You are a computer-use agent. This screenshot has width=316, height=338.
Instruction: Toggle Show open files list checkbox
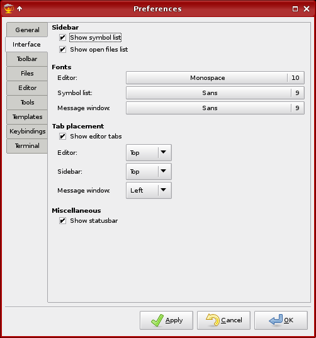[62, 50]
